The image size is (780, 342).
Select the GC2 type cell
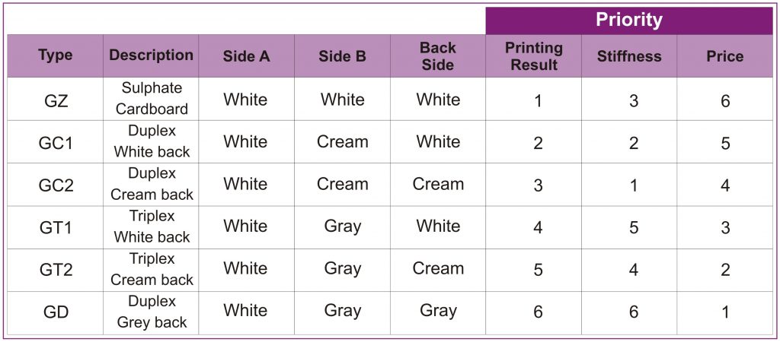click(55, 185)
